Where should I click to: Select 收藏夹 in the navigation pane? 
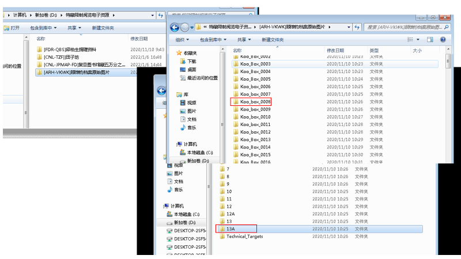pyautogui.click(x=187, y=53)
